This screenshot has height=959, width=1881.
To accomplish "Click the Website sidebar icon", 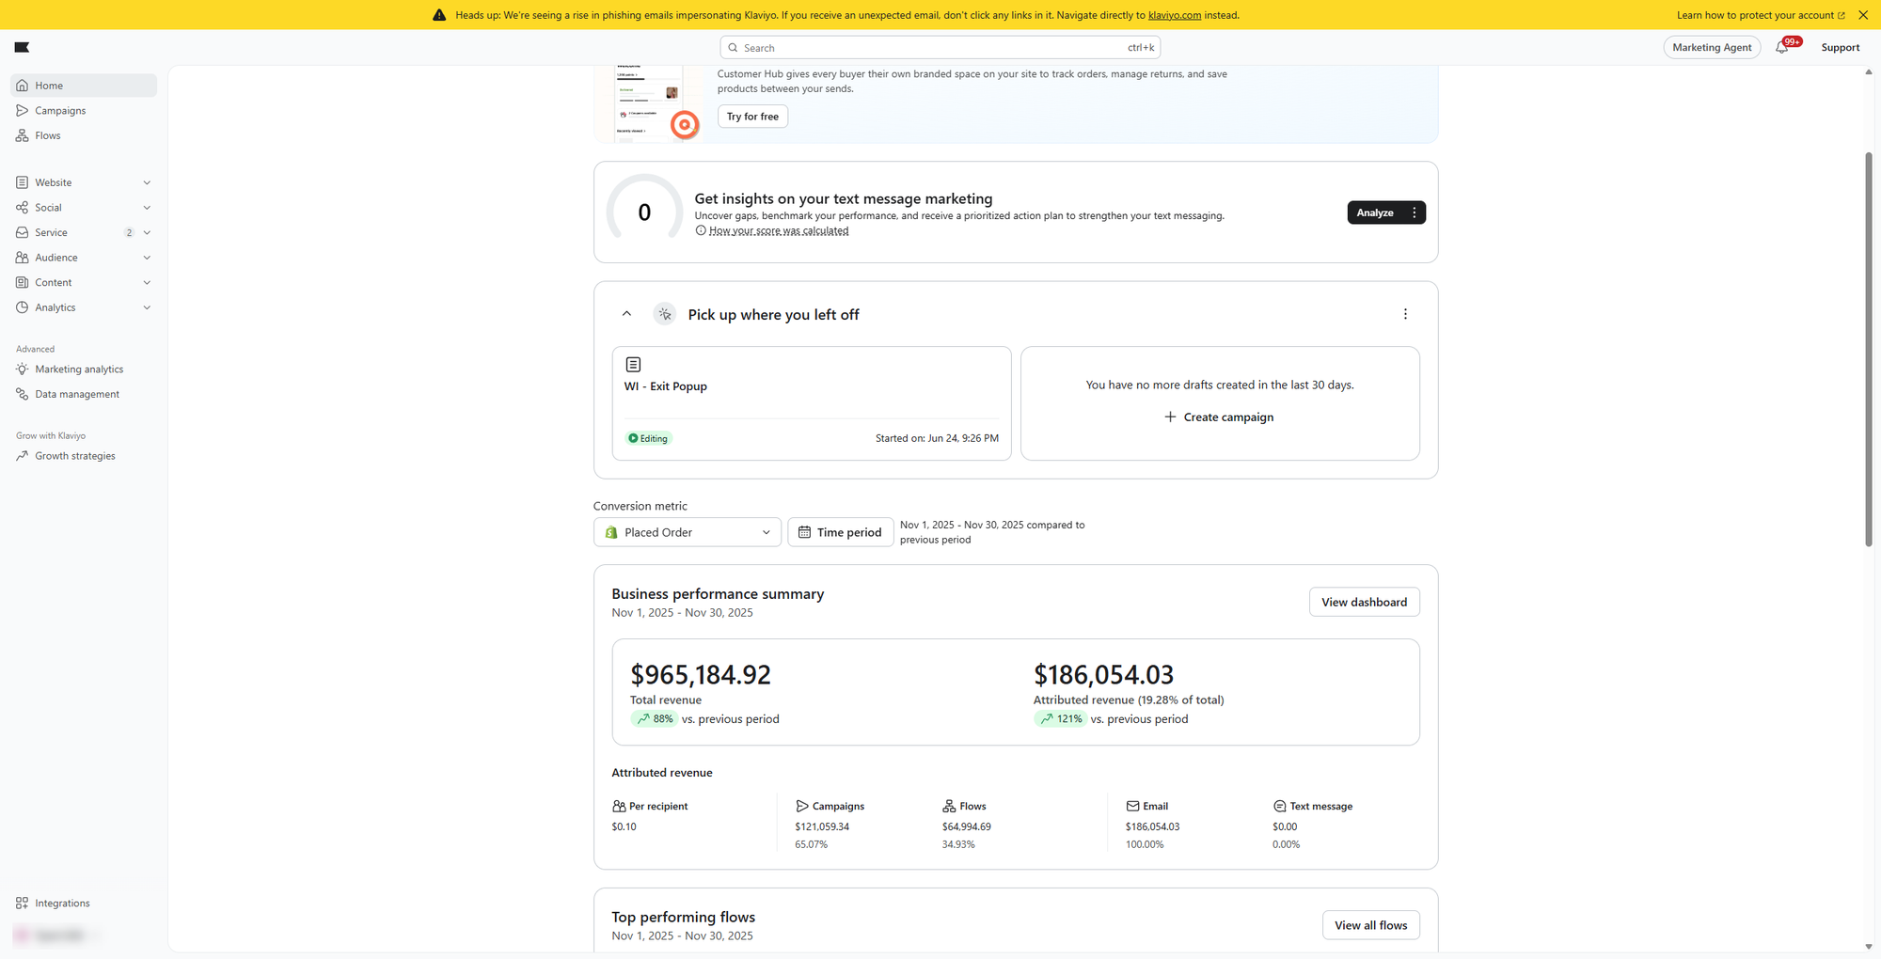I will click(22, 182).
